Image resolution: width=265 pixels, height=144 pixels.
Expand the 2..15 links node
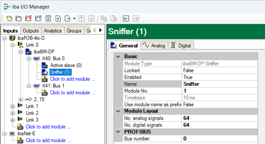click(21, 99)
